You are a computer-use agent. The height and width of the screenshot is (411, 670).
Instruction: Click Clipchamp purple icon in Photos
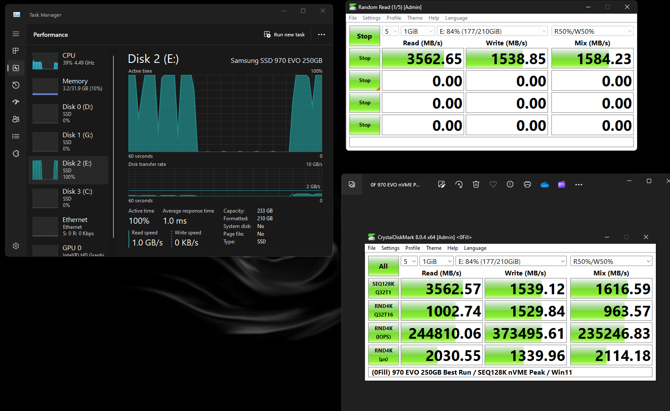pyautogui.click(x=562, y=184)
